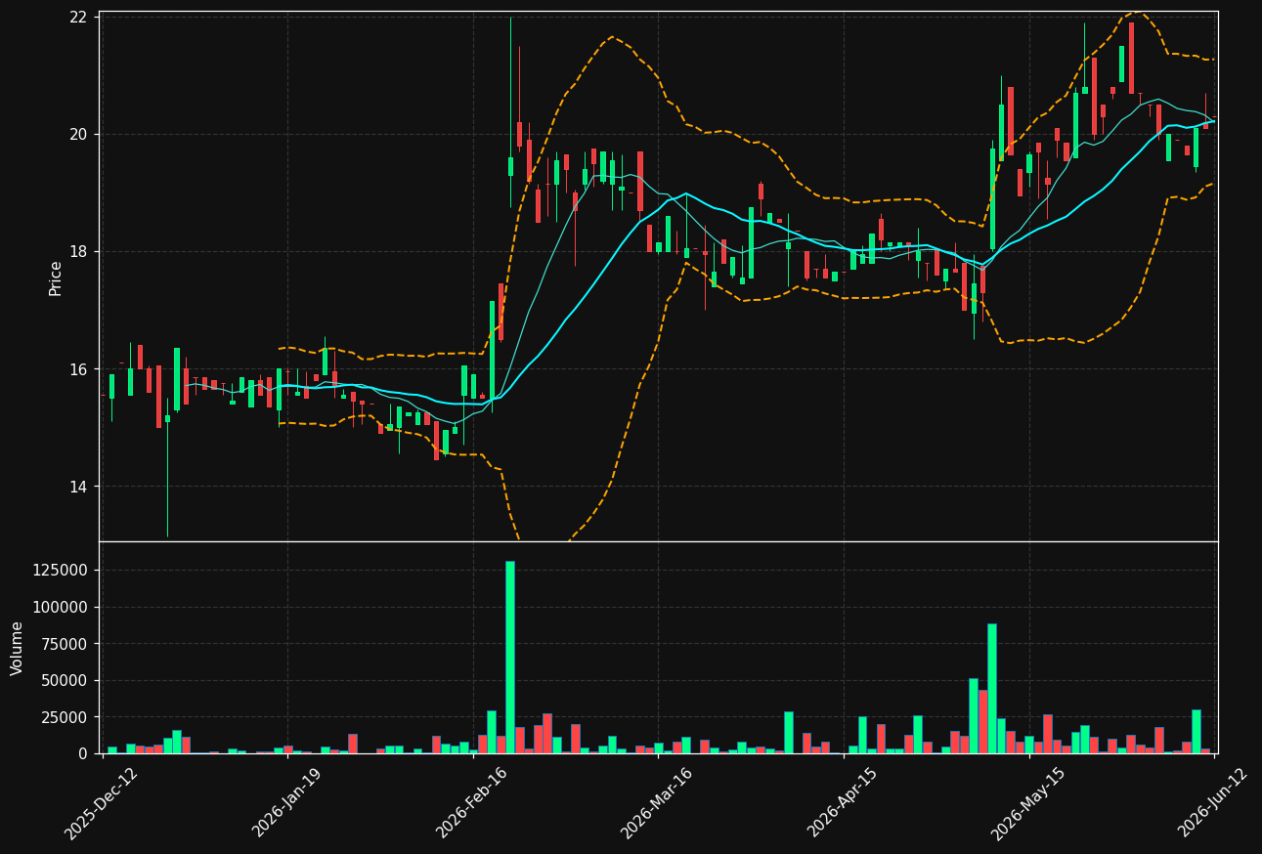Click the 2026-Apr-15 date label
This screenshot has width=1262, height=854.
843,802
